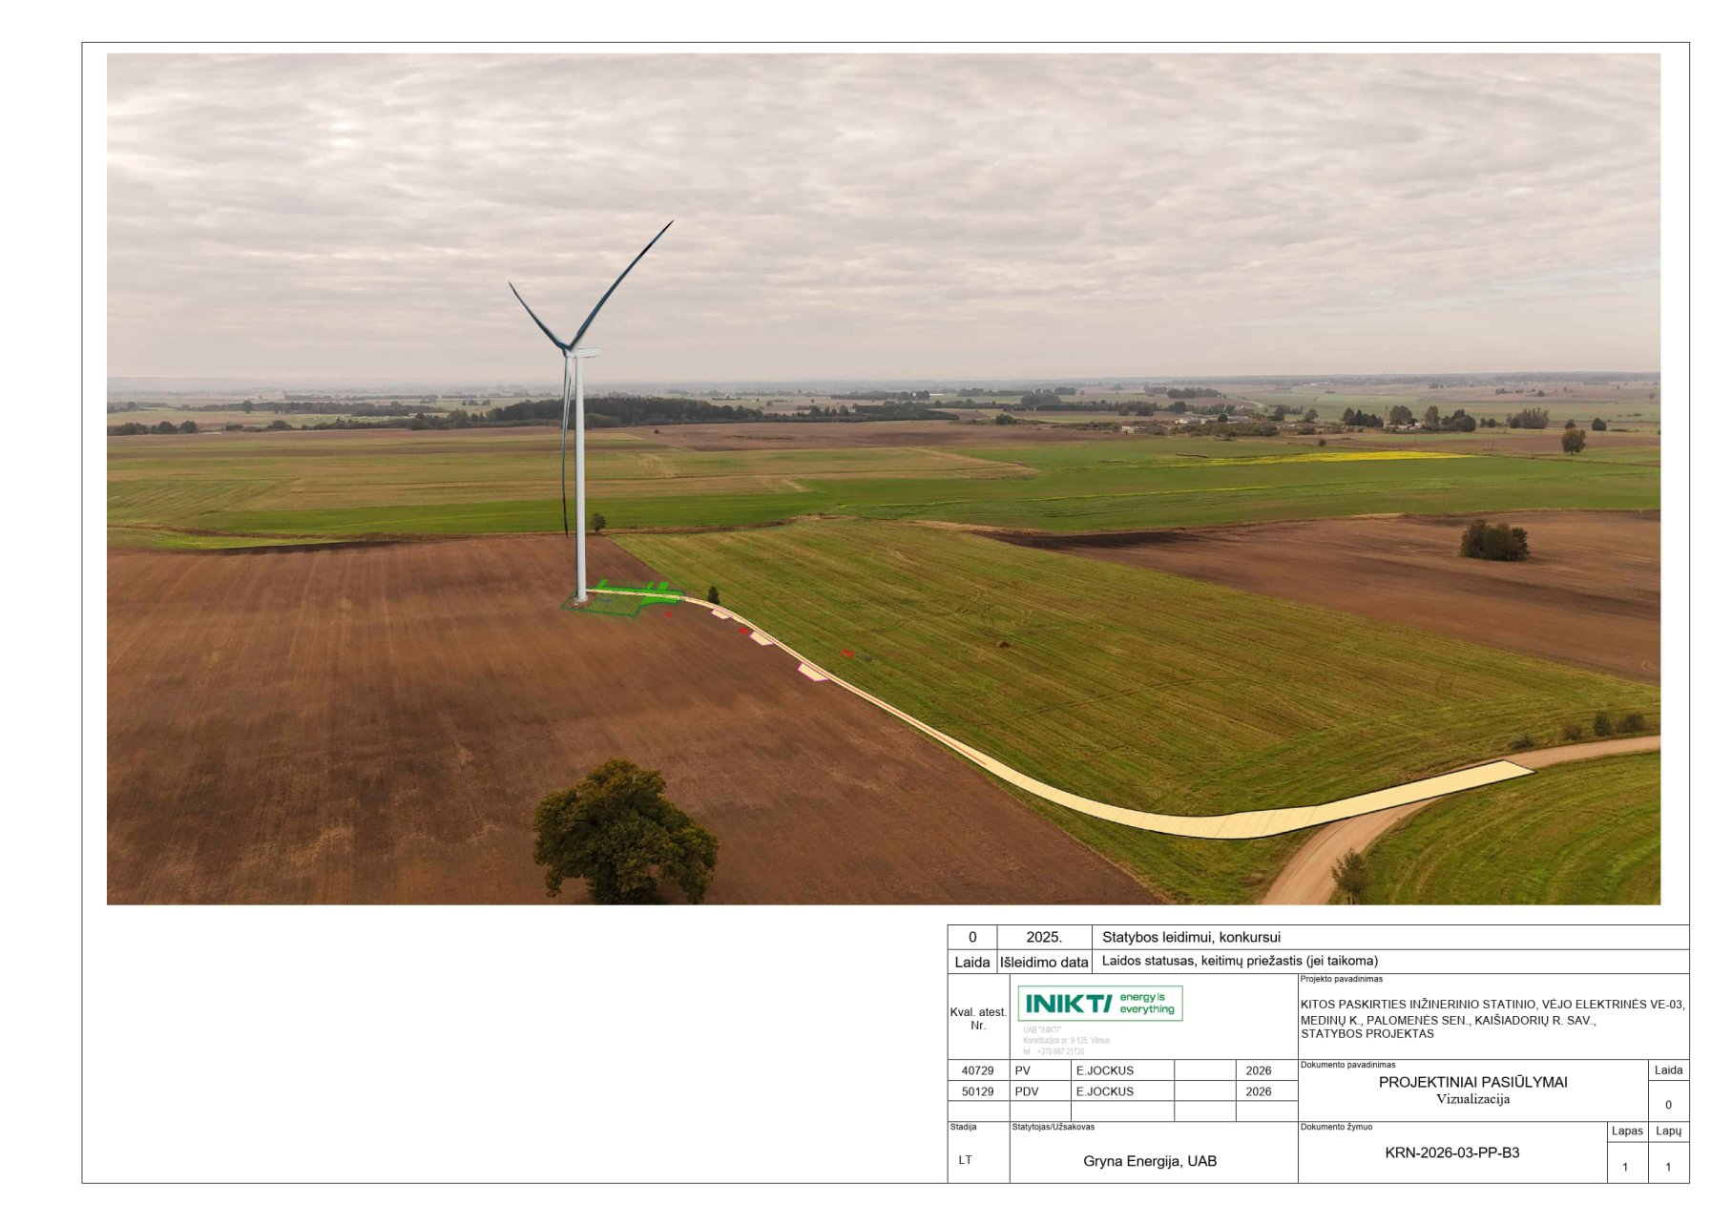Viewport: 1732px width, 1224px height.
Task: Select the Statybos leidimui, konkursui status text
Action: pyautogui.click(x=1190, y=937)
